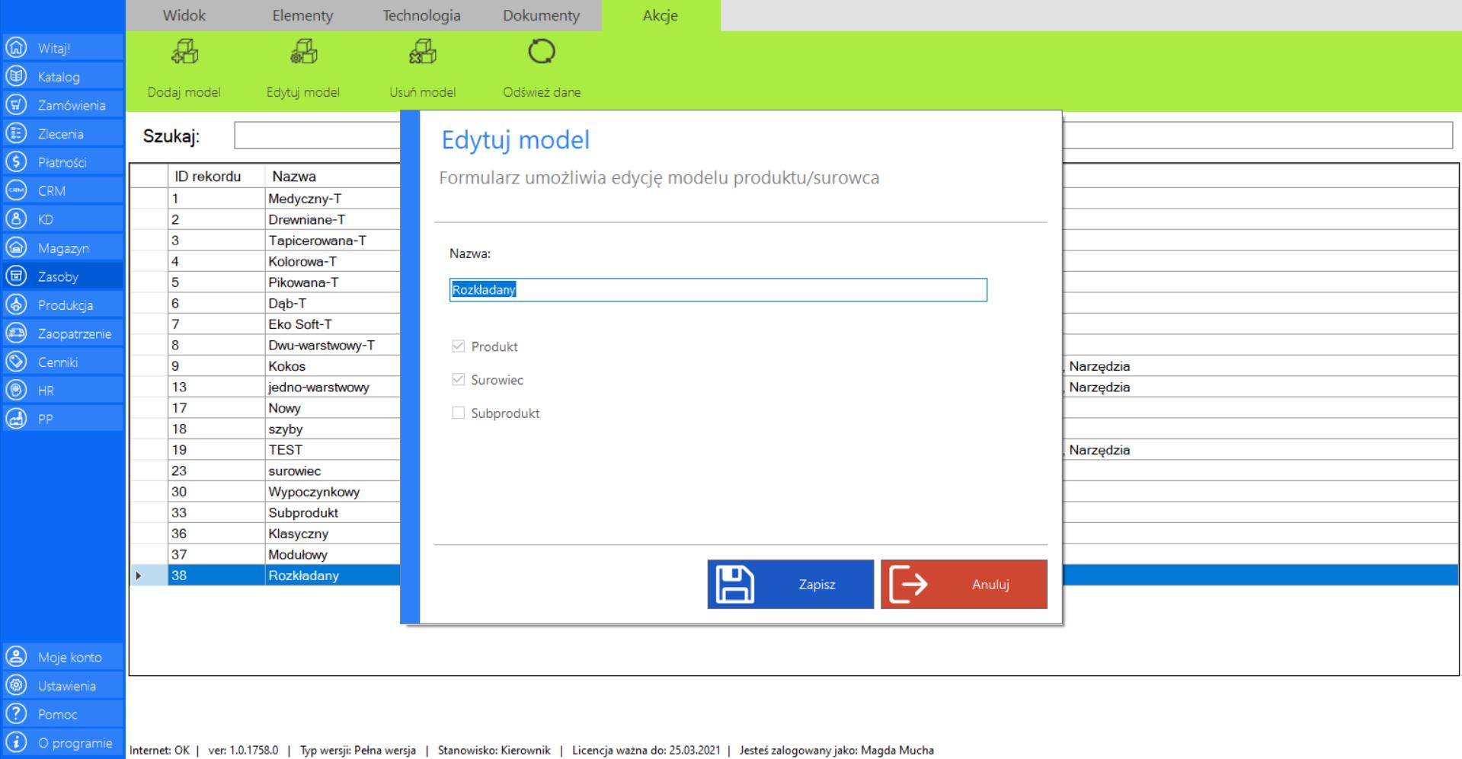This screenshot has height=759, width=1462.
Task: Refresh data with Odśwież dane icon
Action: pos(541,53)
